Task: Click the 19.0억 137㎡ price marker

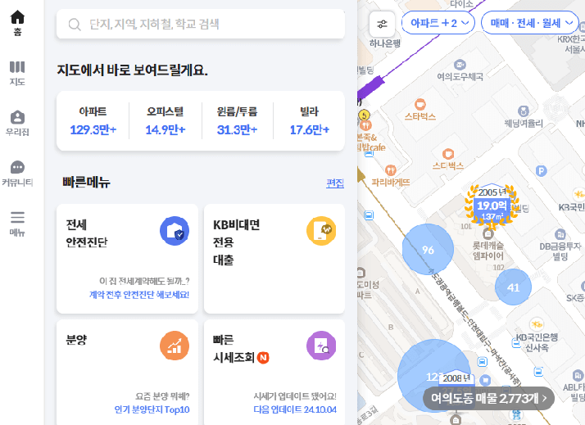Action: click(492, 206)
